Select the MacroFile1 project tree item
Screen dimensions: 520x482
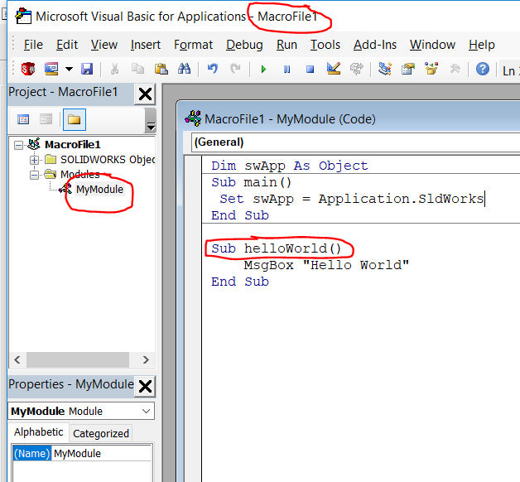click(73, 145)
